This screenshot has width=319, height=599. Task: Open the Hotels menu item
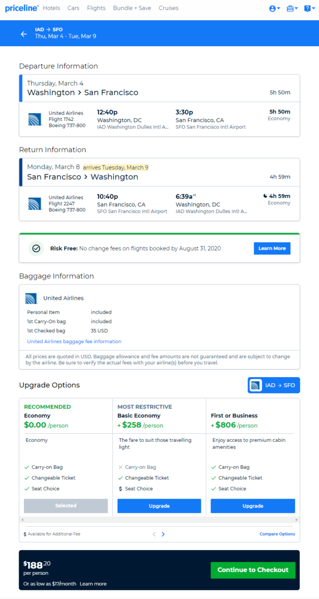51,8
